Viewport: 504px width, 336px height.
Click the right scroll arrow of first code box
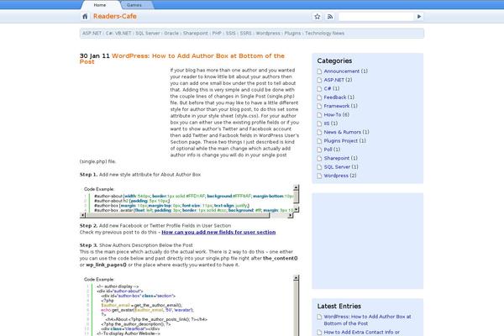click(x=291, y=215)
